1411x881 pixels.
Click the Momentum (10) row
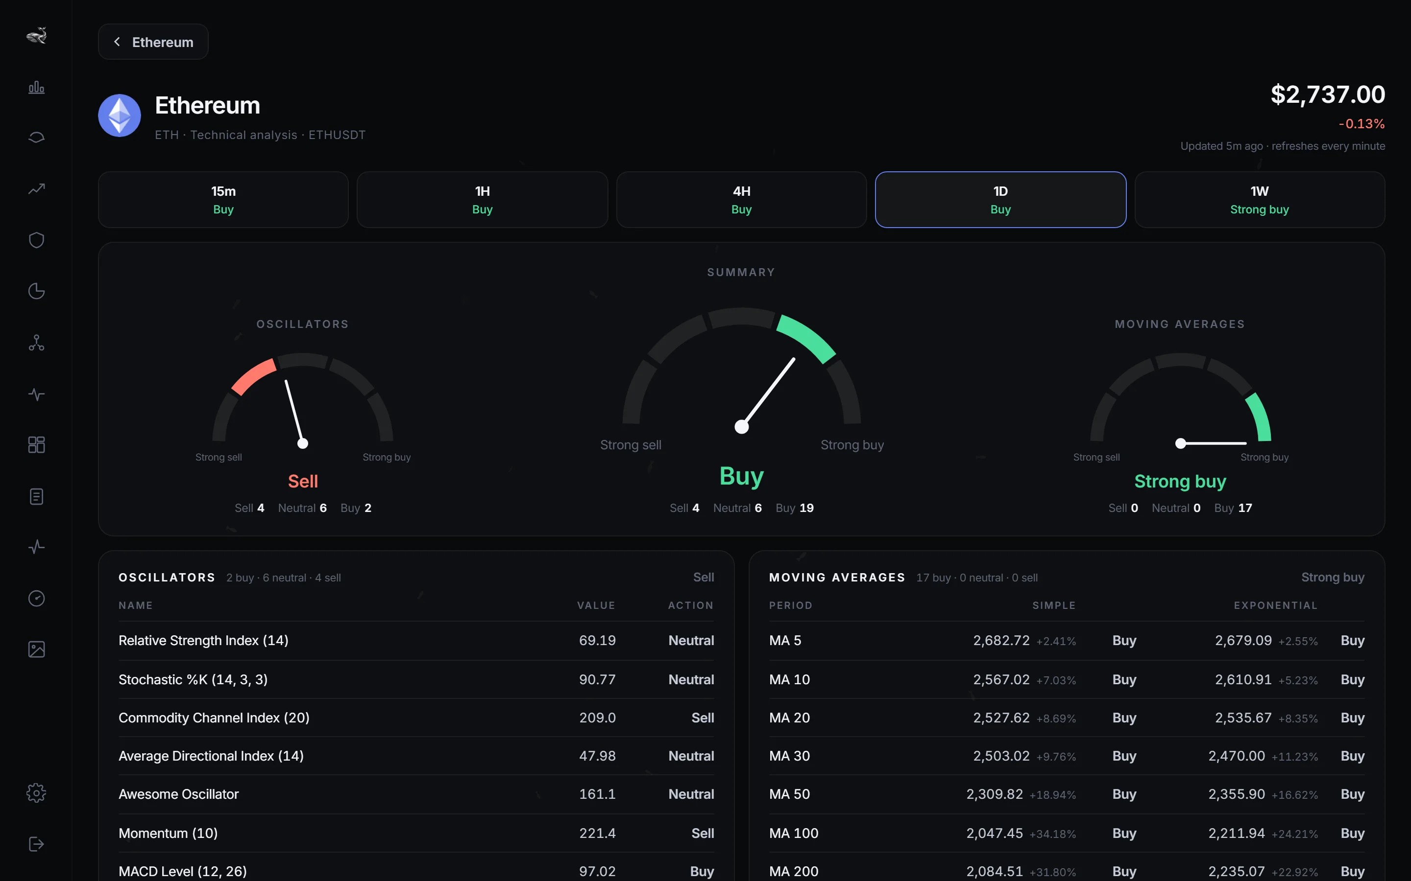416,833
